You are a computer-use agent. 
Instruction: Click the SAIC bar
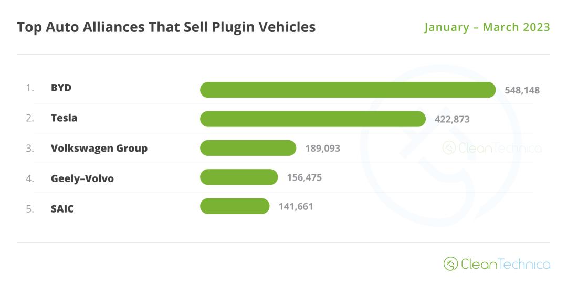click(x=235, y=206)
